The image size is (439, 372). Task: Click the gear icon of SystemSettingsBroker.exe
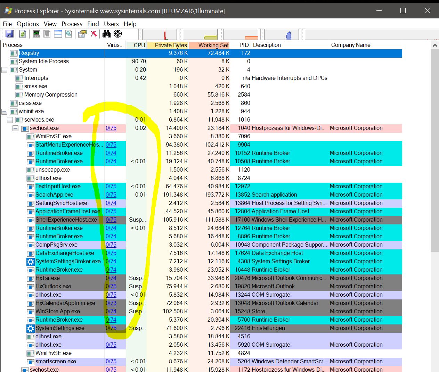(x=31, y=262)
